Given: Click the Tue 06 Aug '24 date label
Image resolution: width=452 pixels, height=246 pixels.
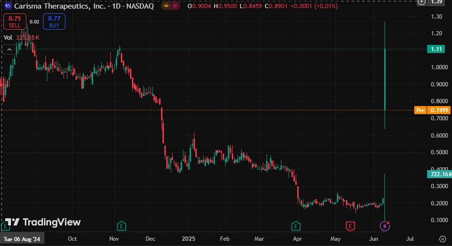Looking at the screenshot, I should [22, 239].
